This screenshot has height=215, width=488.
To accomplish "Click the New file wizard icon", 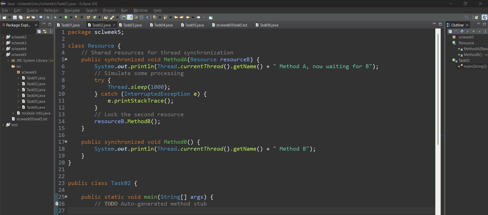I will tap(4, 17).
